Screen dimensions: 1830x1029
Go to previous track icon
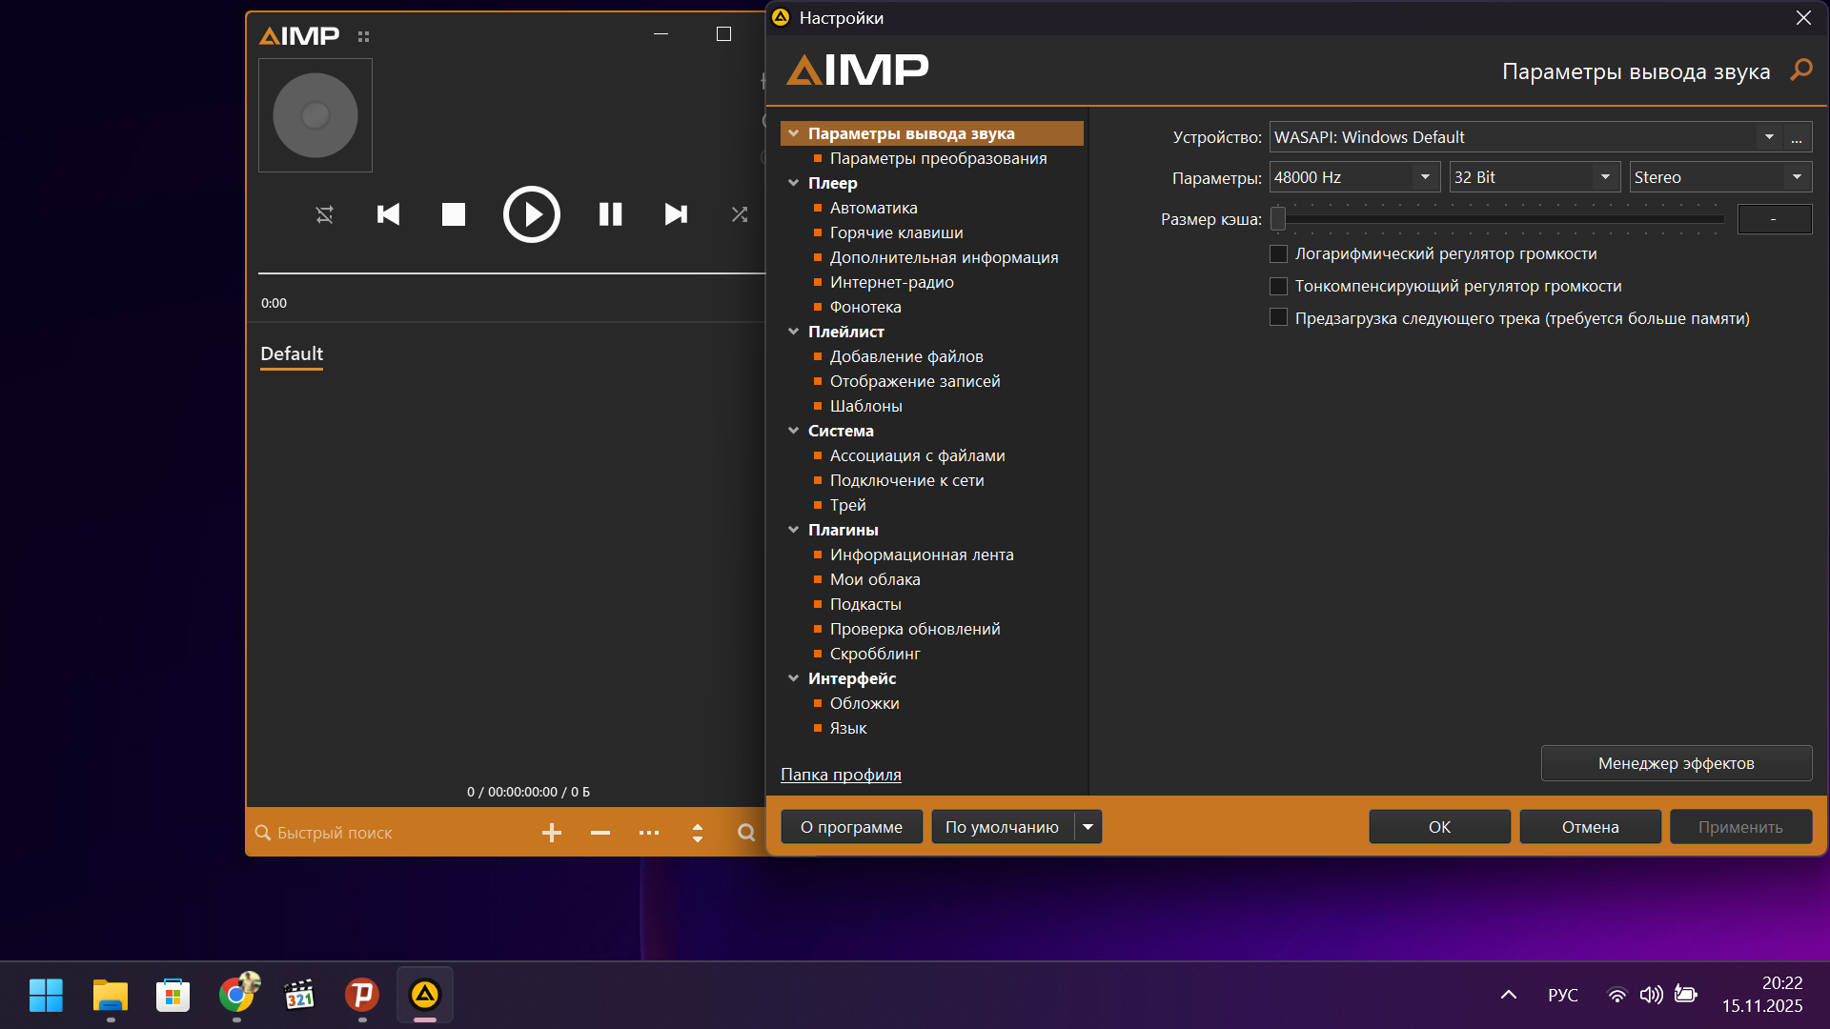(388, 214)
